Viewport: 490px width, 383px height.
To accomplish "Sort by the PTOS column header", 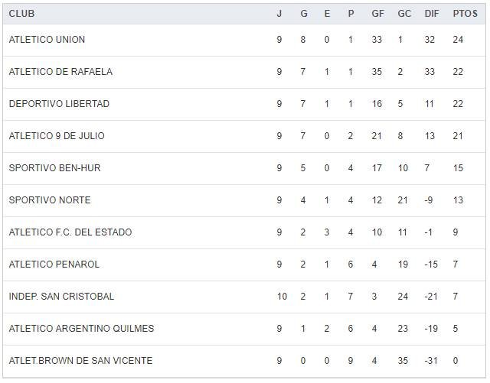I will click(x=465, y=14).
